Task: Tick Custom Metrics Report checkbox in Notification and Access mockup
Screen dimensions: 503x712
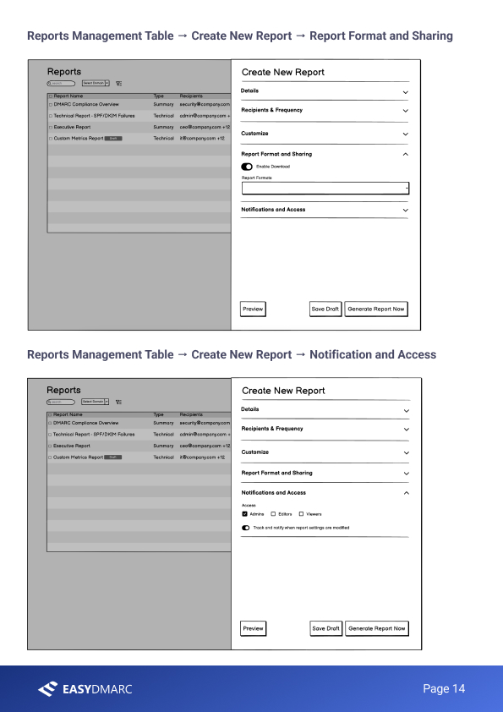Action: [x=51, y=457]
